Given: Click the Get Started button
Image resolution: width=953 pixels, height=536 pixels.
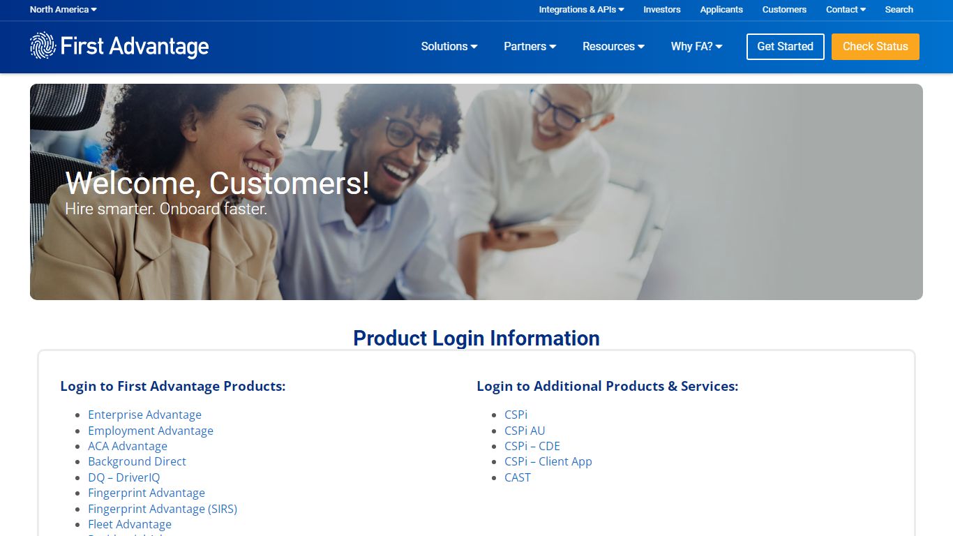Looking at the screenshot, I should click(786, 47).
